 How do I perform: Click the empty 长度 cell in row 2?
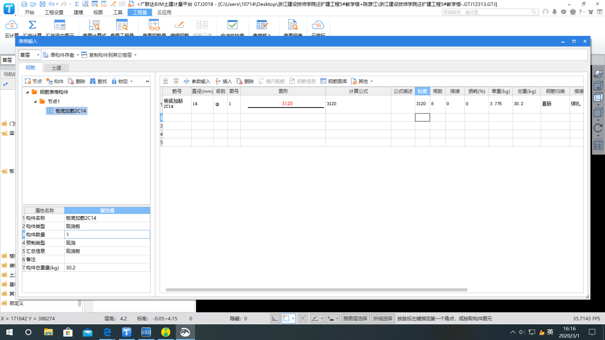coord(422,117)
